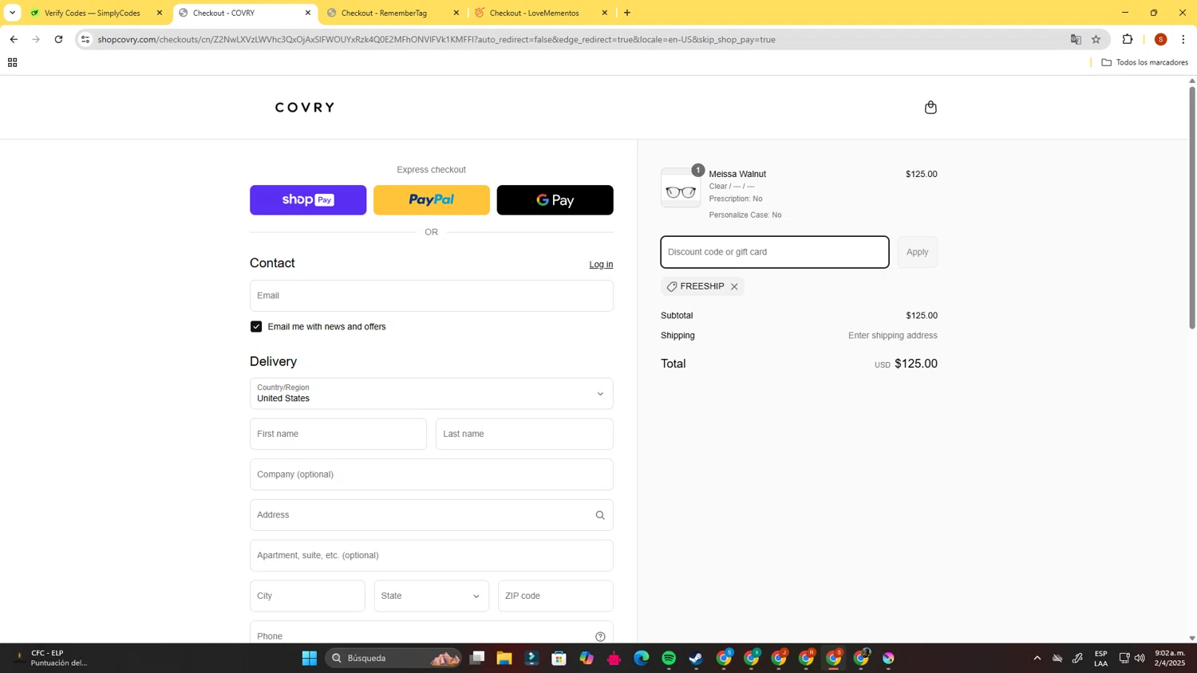This screenshot has height=673, width=1197.
Task: Expand the Country/Region dropdown
Action: 432,394
